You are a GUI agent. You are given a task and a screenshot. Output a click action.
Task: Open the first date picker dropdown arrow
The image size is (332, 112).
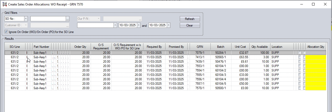pos(138,25)
